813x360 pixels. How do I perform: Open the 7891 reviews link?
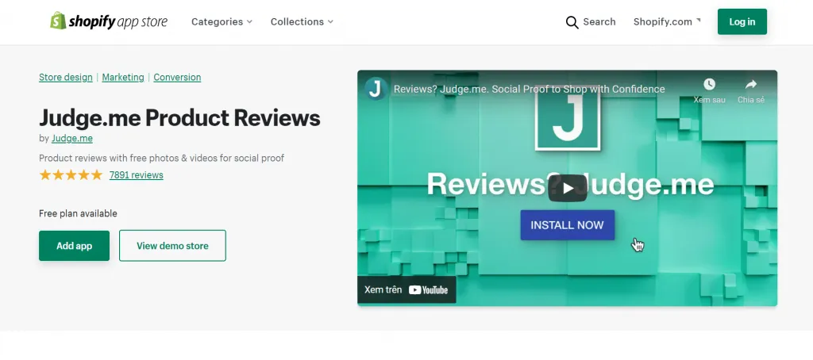[137, 175]
